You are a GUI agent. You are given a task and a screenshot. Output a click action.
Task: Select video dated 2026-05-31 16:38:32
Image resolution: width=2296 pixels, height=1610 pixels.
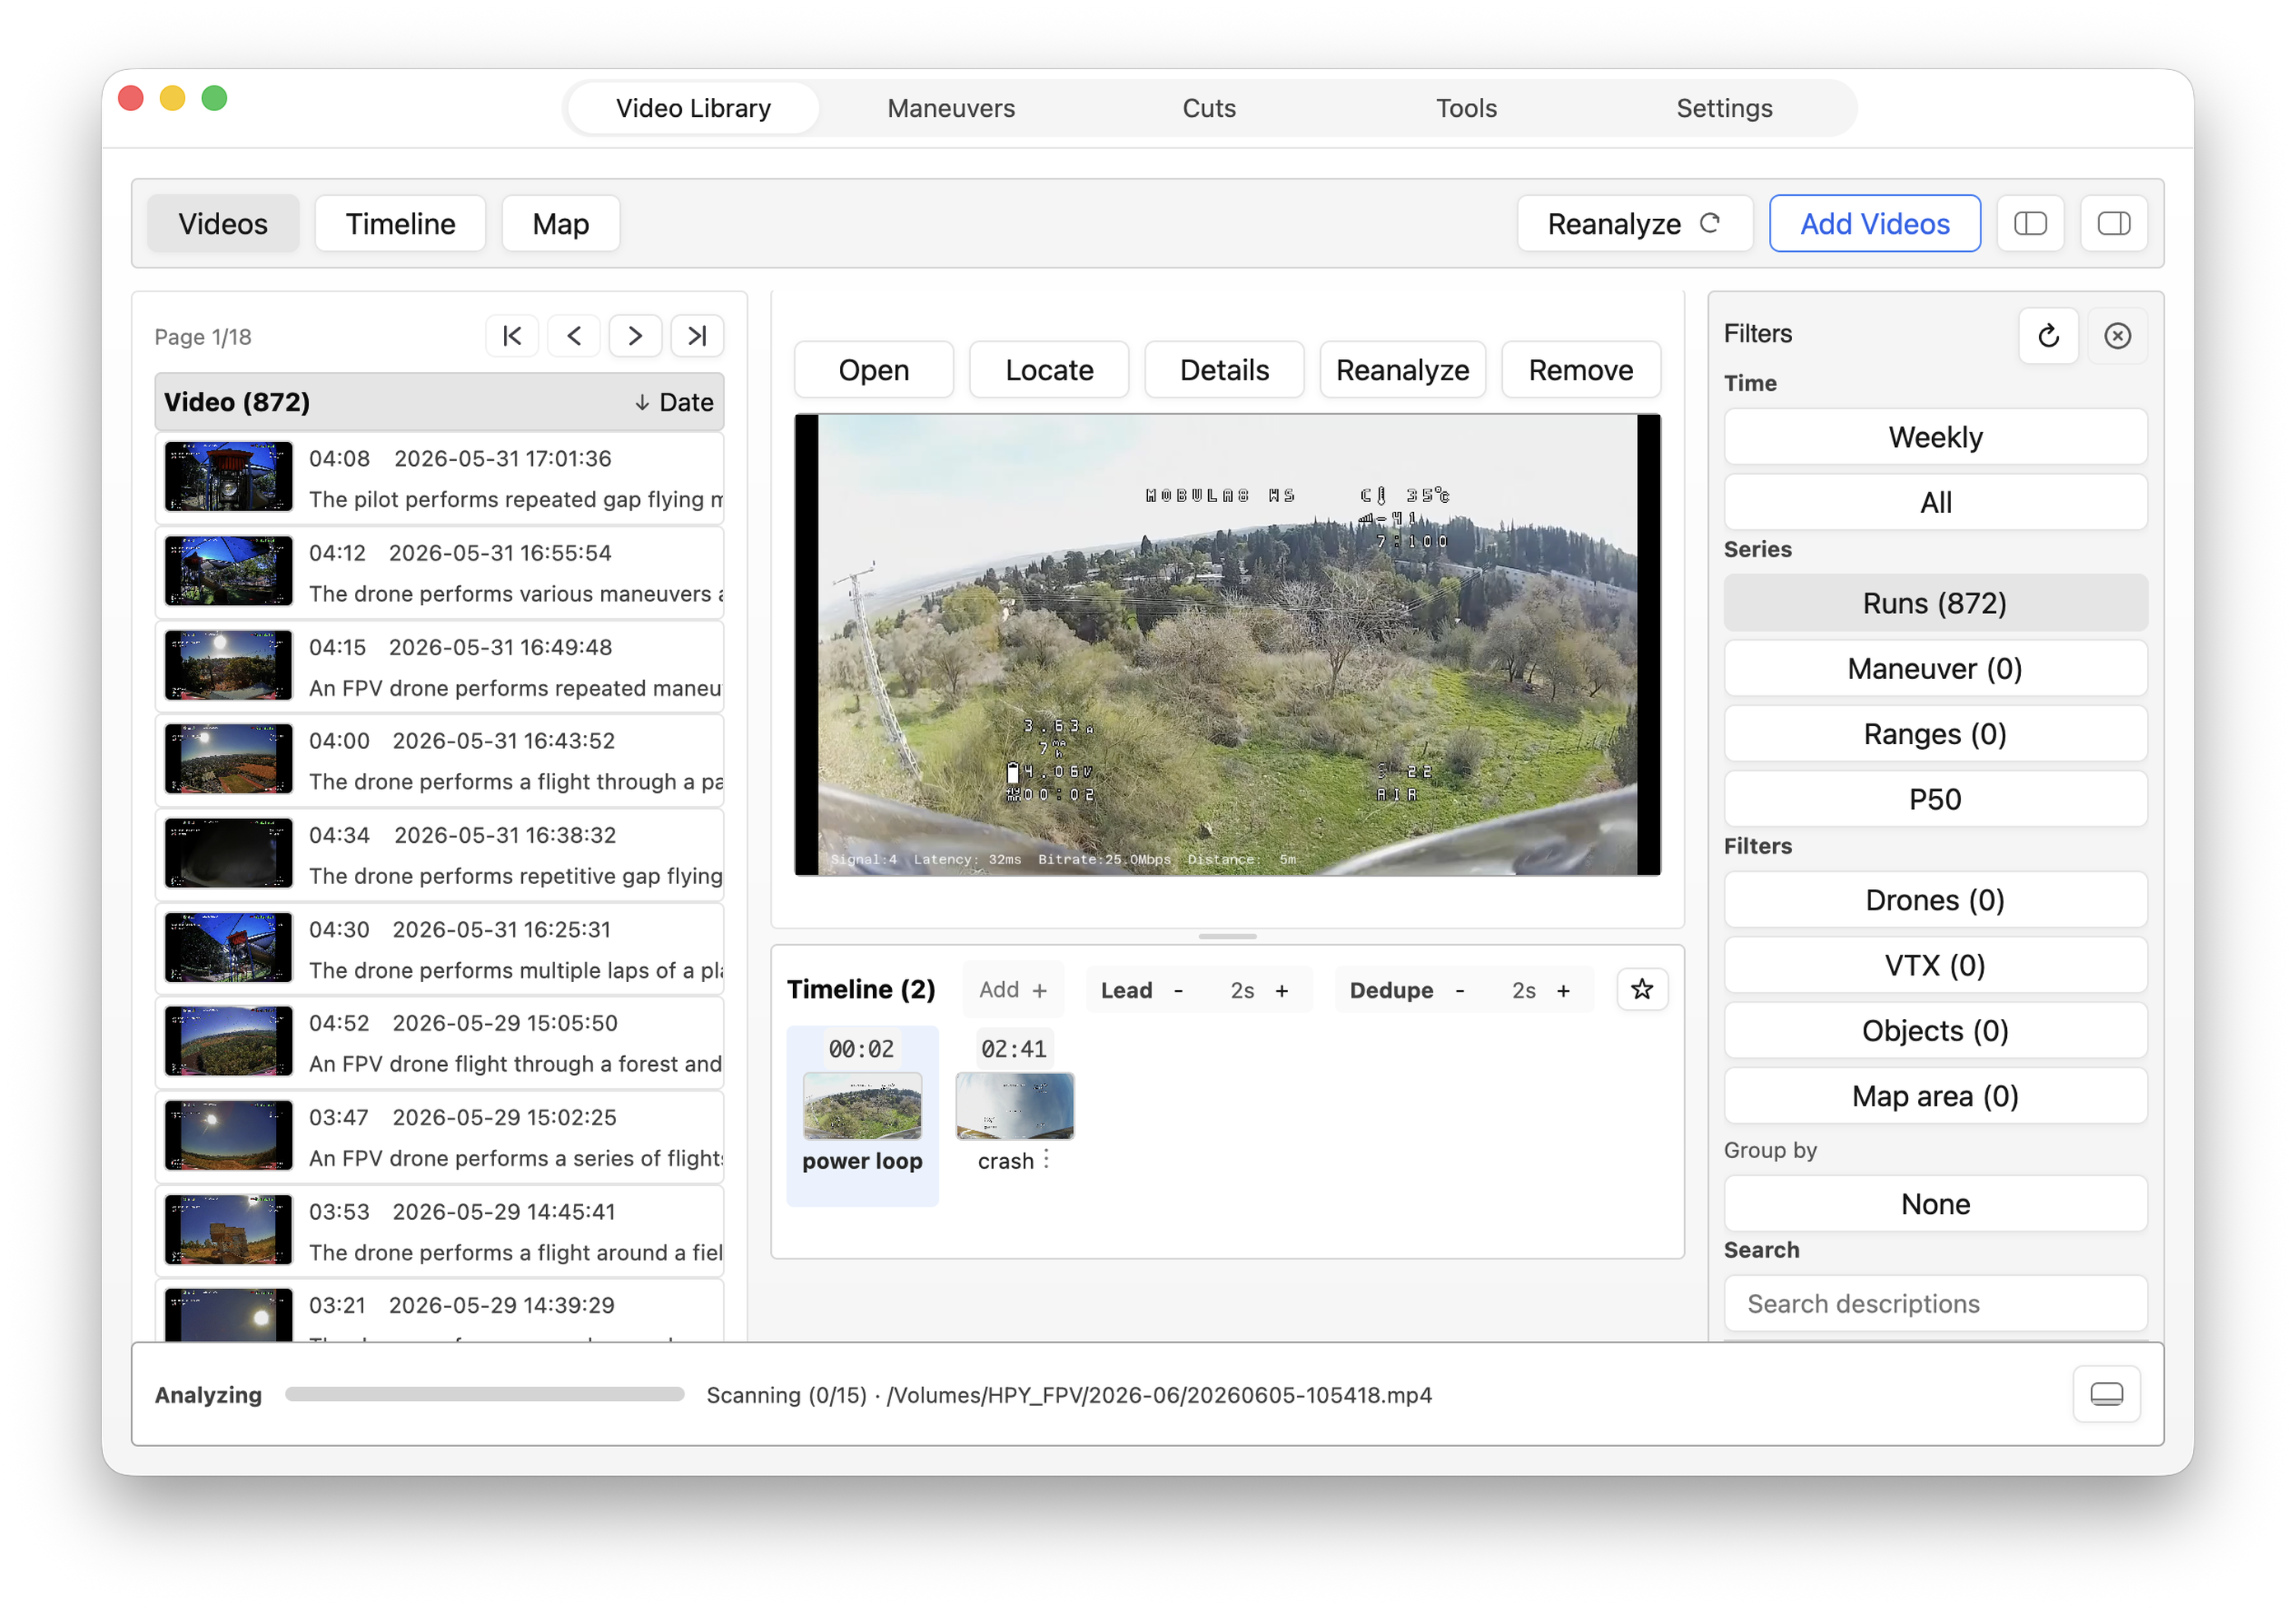439,854
